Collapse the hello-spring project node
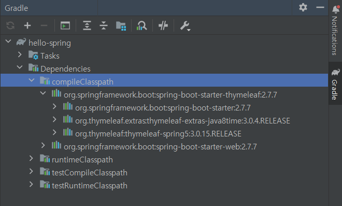342x206 pixels. (8, 41)
